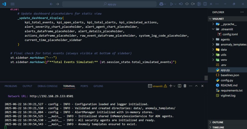Switch to the OUTPUT panel tab
This screenshot has width=247, height=129.
coord(27,86)
